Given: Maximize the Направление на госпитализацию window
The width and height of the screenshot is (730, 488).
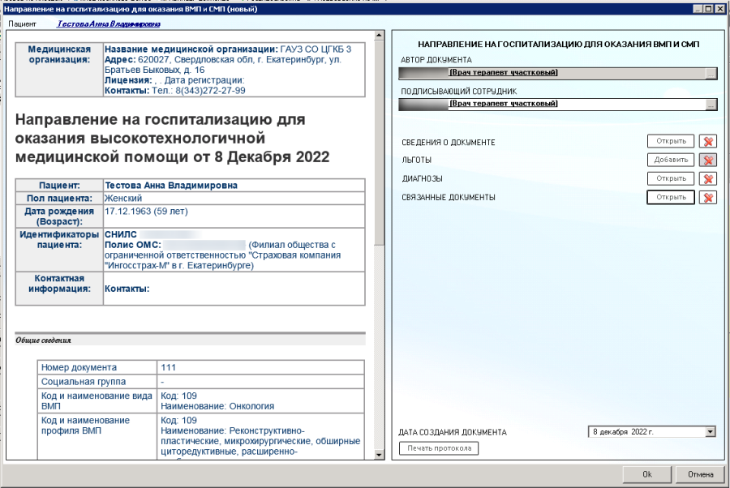Looking at the screenshot, I should coord(708,9).
